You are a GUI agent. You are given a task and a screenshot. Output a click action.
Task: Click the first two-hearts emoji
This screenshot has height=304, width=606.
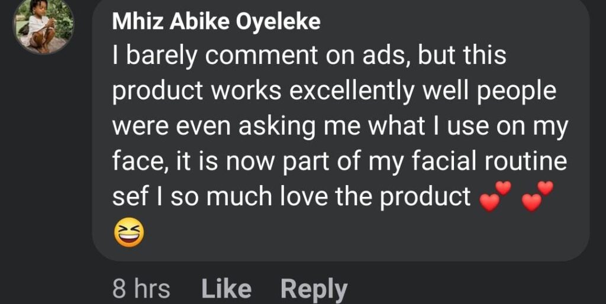495,197
